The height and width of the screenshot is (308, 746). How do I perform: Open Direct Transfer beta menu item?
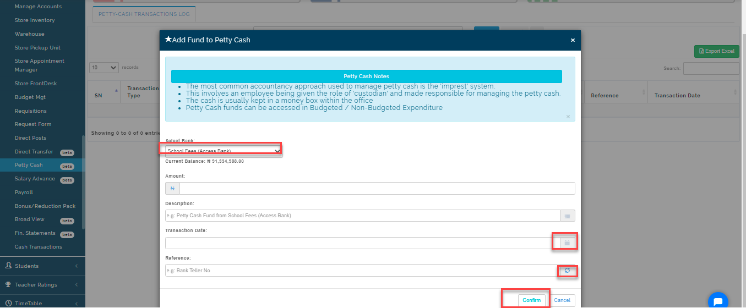click(x=34, y=152)
